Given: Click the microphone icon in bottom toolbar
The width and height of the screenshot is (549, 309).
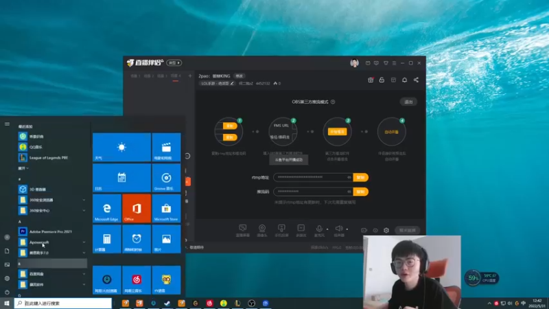Looking at the screenshot, I should 319,229.
